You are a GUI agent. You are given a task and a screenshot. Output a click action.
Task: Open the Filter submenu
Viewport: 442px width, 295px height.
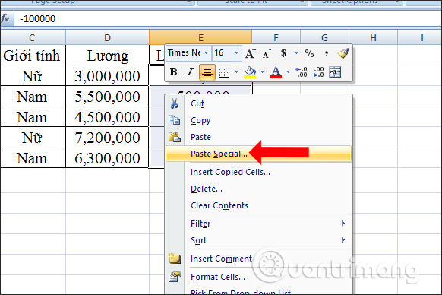[258, 224]
